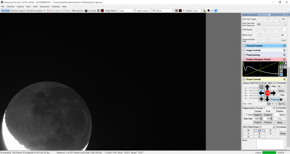Image resolution: width=290 pixels, height=154 pixels.
Task: Click the Go To... button
Action: (x=282, y=104)
